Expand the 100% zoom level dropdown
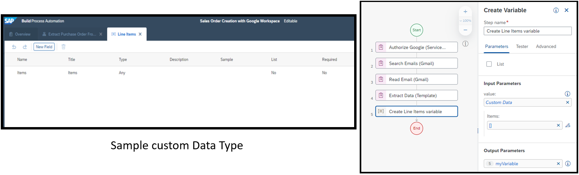The image size is (579, 175). tap(465, 21)
